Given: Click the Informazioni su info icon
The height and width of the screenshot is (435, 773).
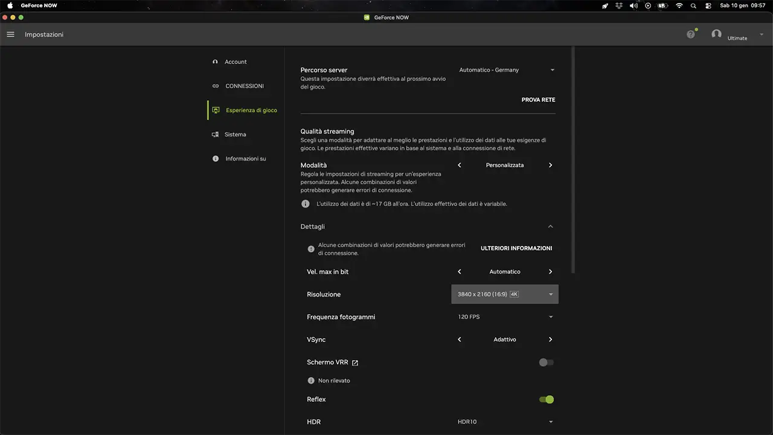Looking at the screenshot, I should point(216,158).
